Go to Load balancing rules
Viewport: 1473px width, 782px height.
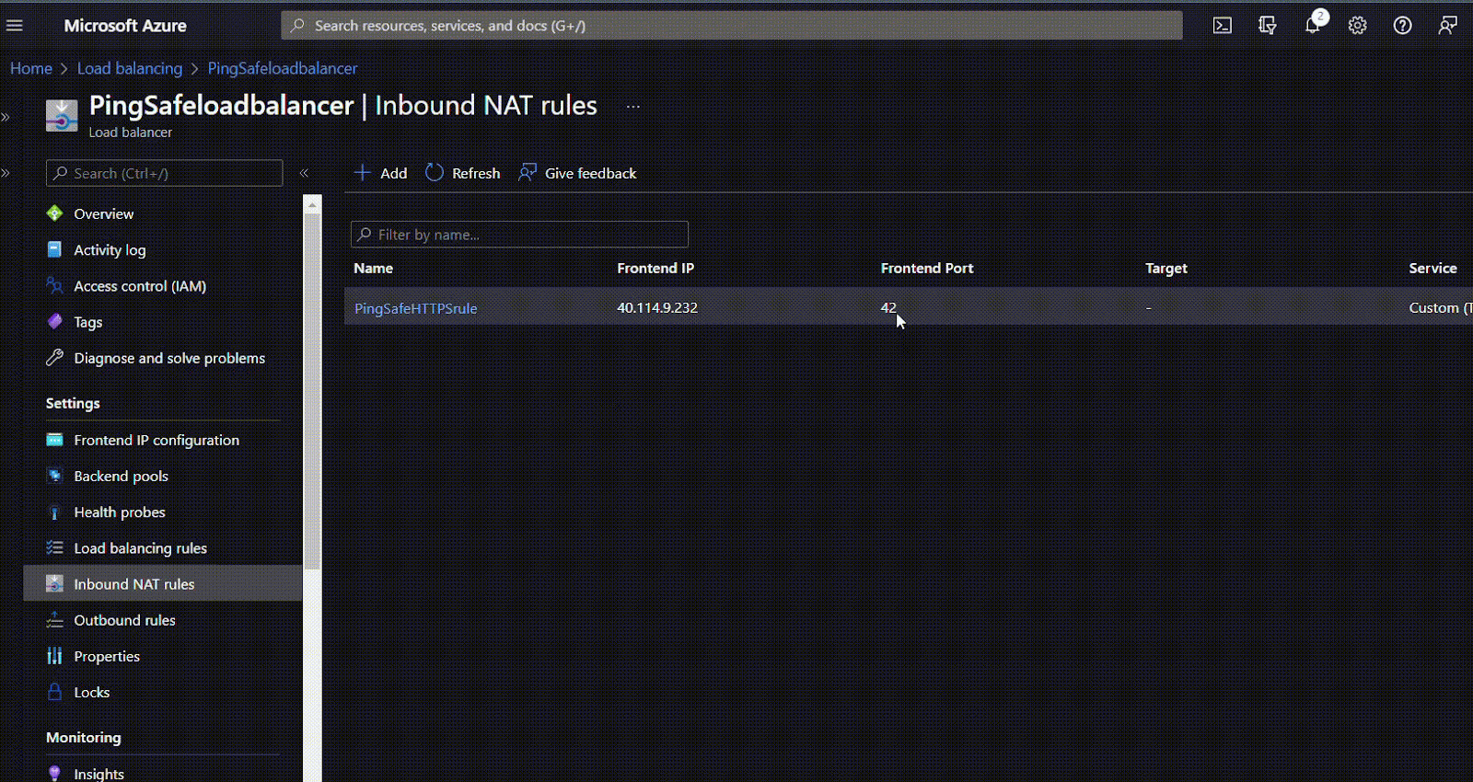click(140, 548)
